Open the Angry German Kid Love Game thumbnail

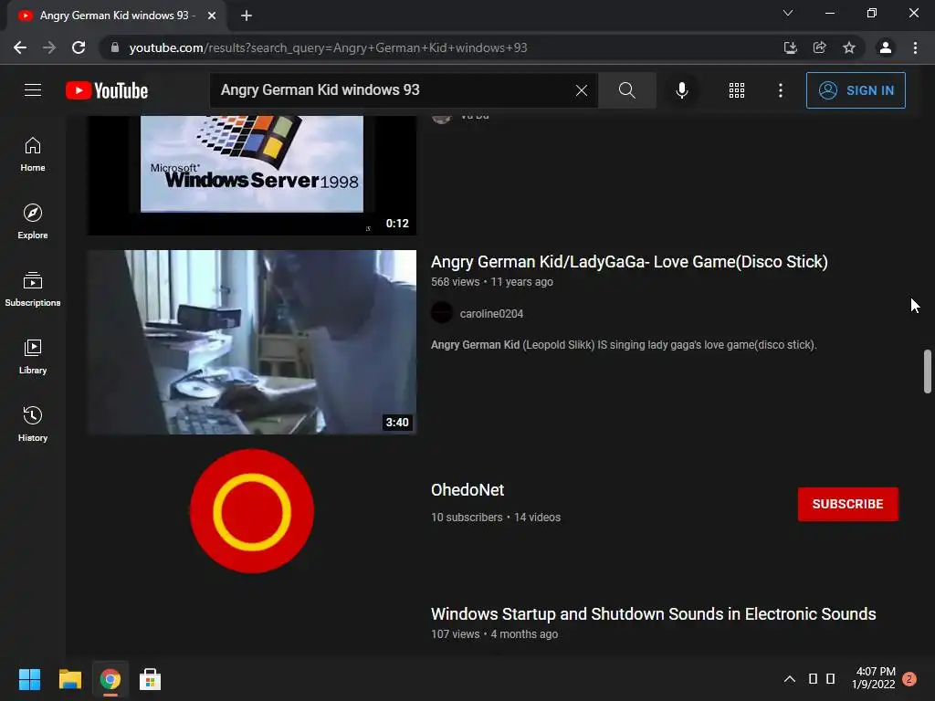click(252, 341)
